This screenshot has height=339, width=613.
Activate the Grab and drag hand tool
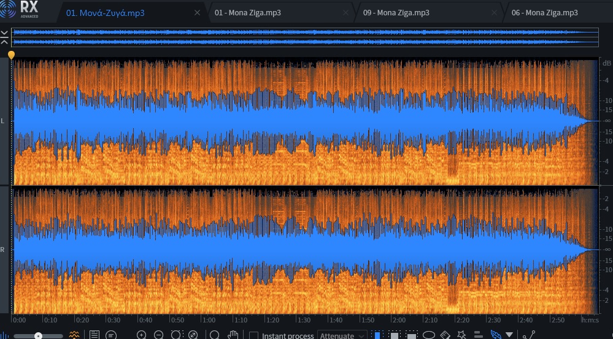pyautogui.click(x=233, y=335)
